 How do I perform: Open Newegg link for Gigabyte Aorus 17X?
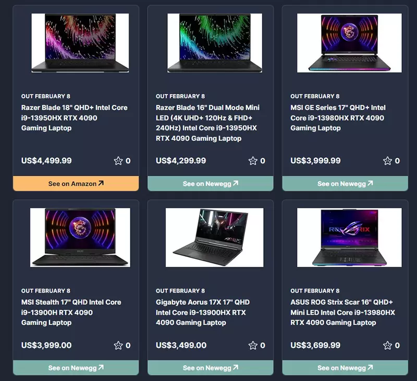point(211,367)
